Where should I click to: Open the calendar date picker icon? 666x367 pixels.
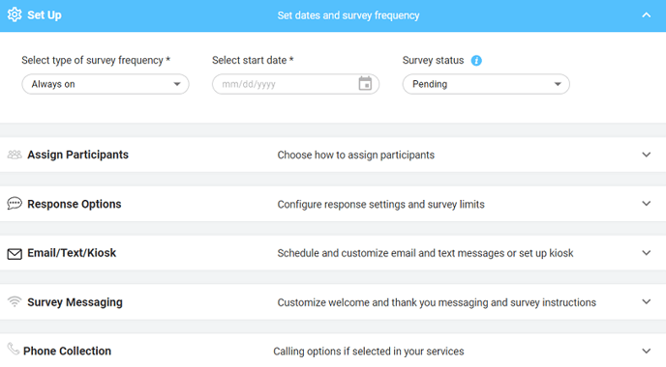365,84
